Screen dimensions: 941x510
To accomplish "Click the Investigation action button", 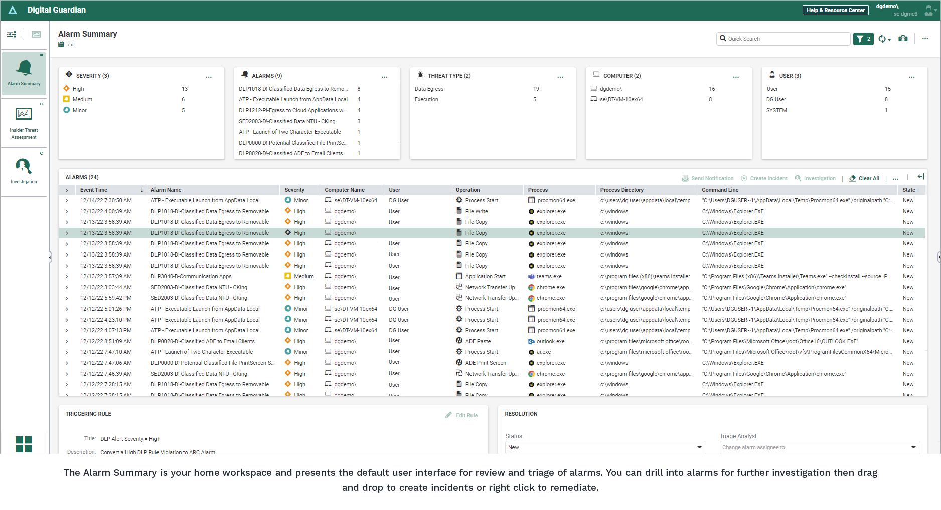I will tap(815, 179).
